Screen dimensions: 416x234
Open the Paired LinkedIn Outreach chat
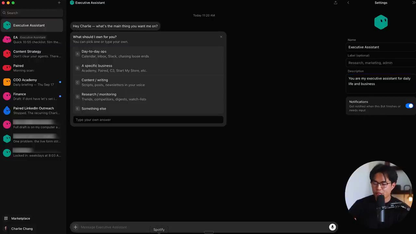point(32,110)
